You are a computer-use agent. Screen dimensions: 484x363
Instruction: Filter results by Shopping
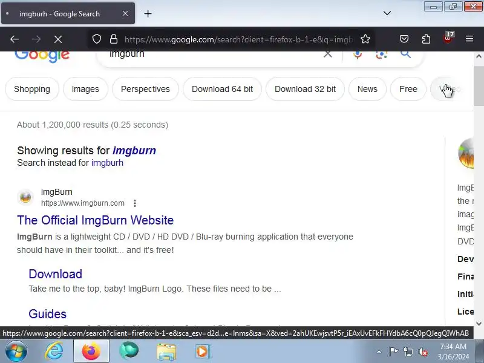(x=32, y=89)
